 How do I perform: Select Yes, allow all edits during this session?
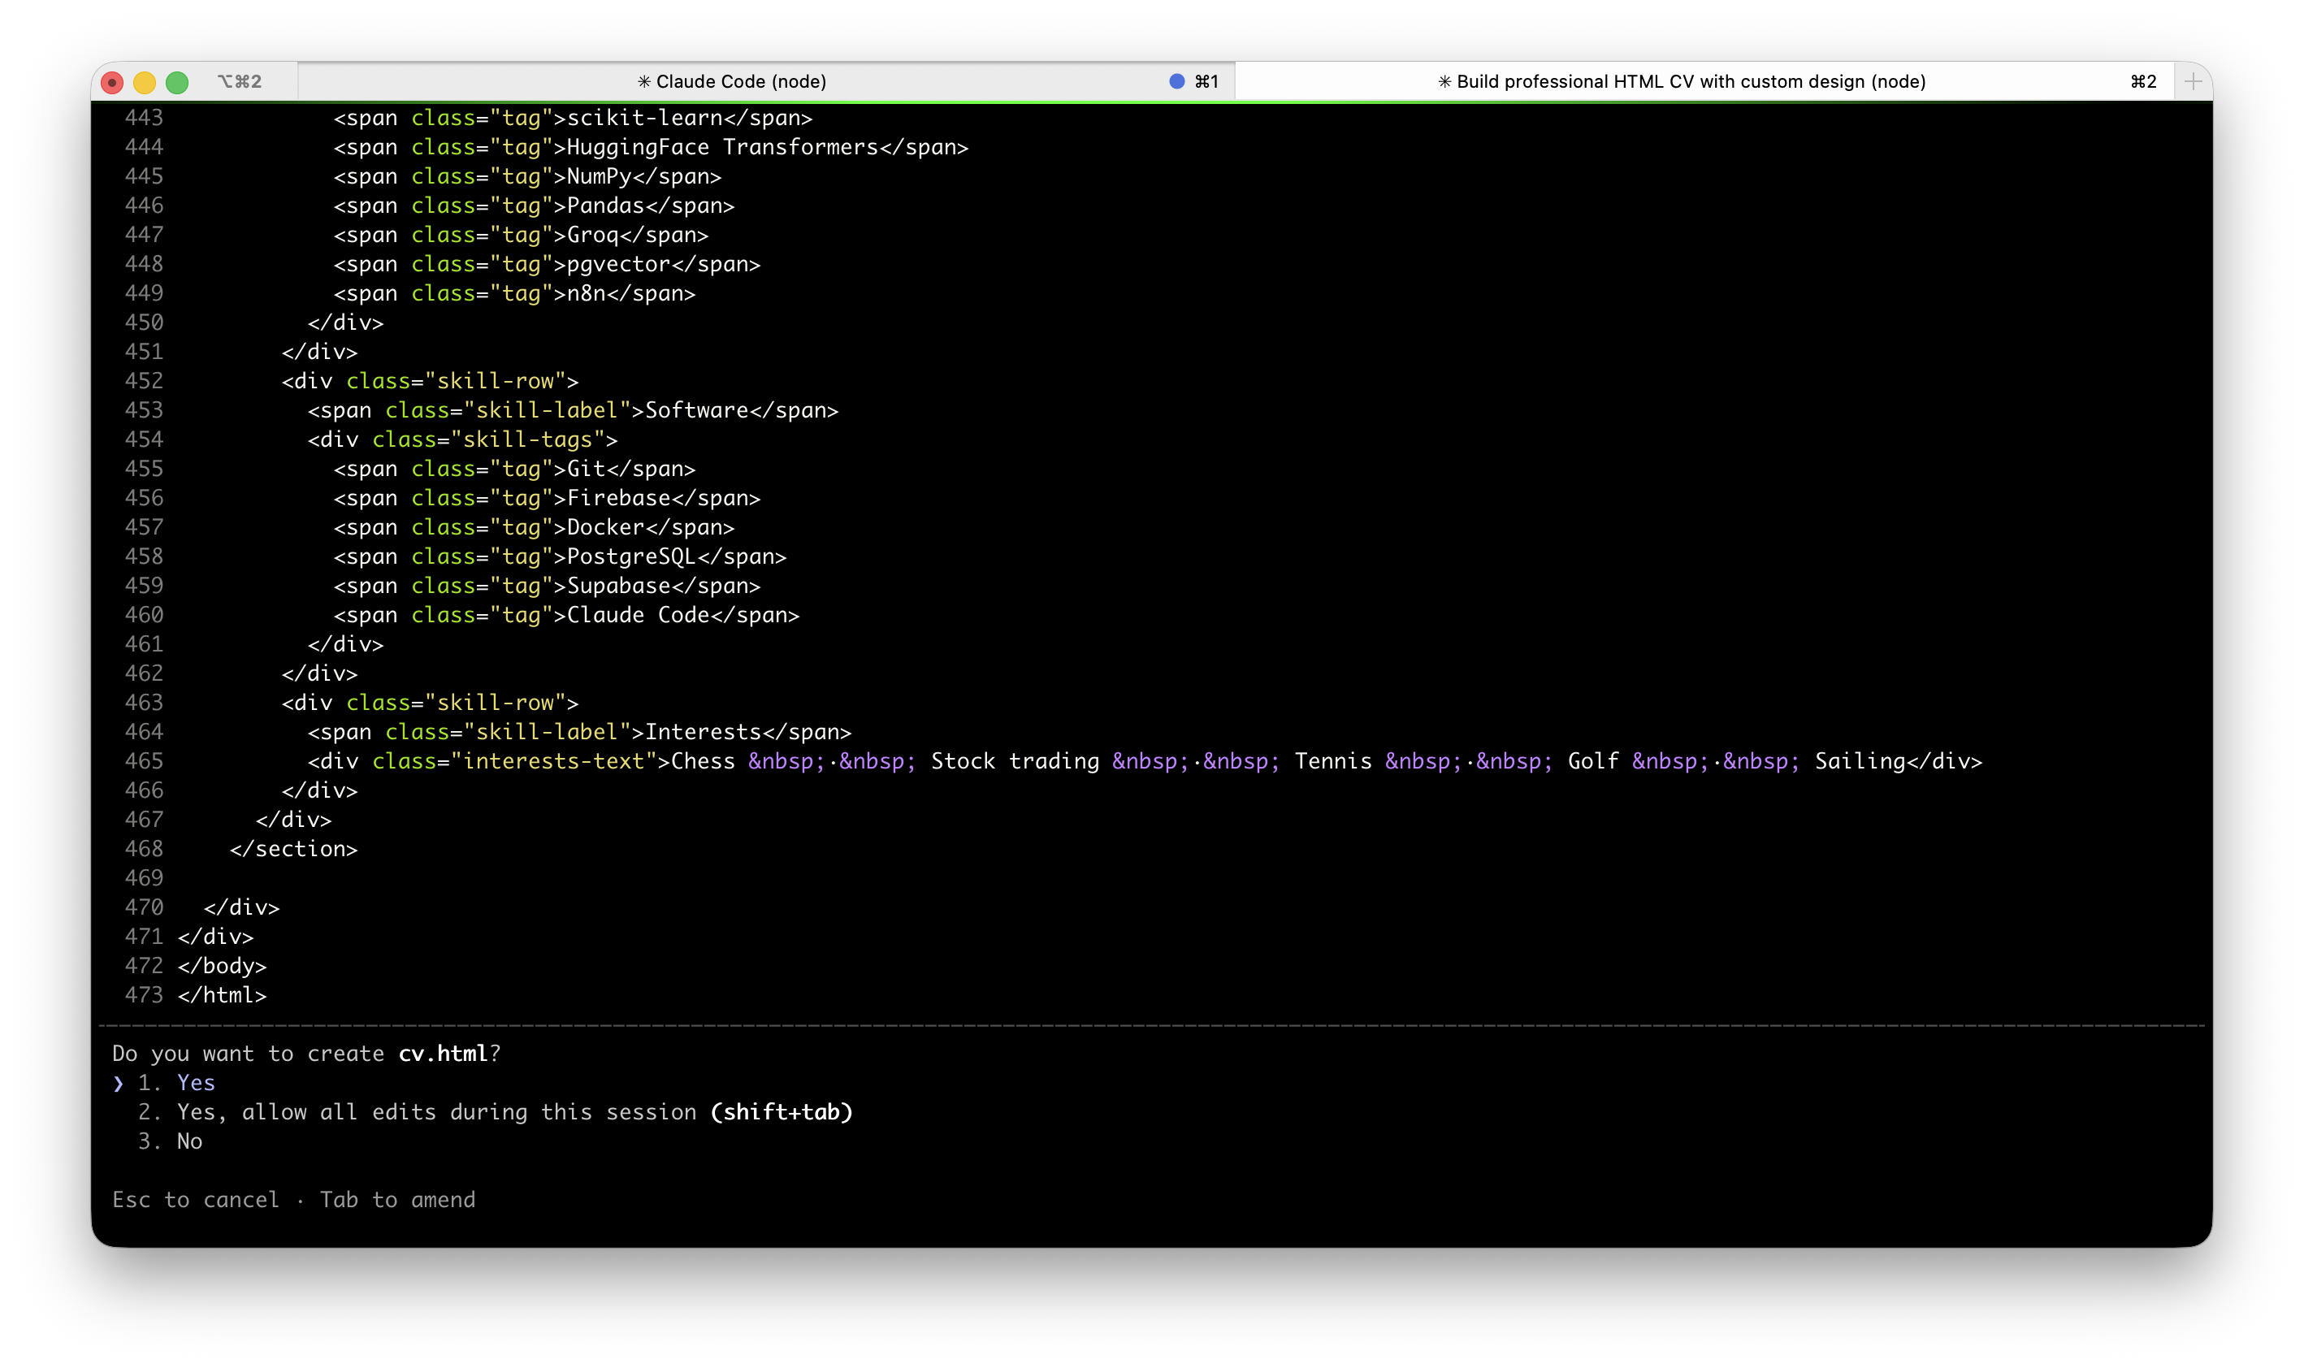pos(495,1112)
